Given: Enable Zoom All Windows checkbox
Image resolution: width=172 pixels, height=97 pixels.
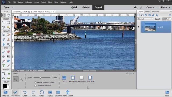Looking at the screenshot, I should [x=35, y=86].
